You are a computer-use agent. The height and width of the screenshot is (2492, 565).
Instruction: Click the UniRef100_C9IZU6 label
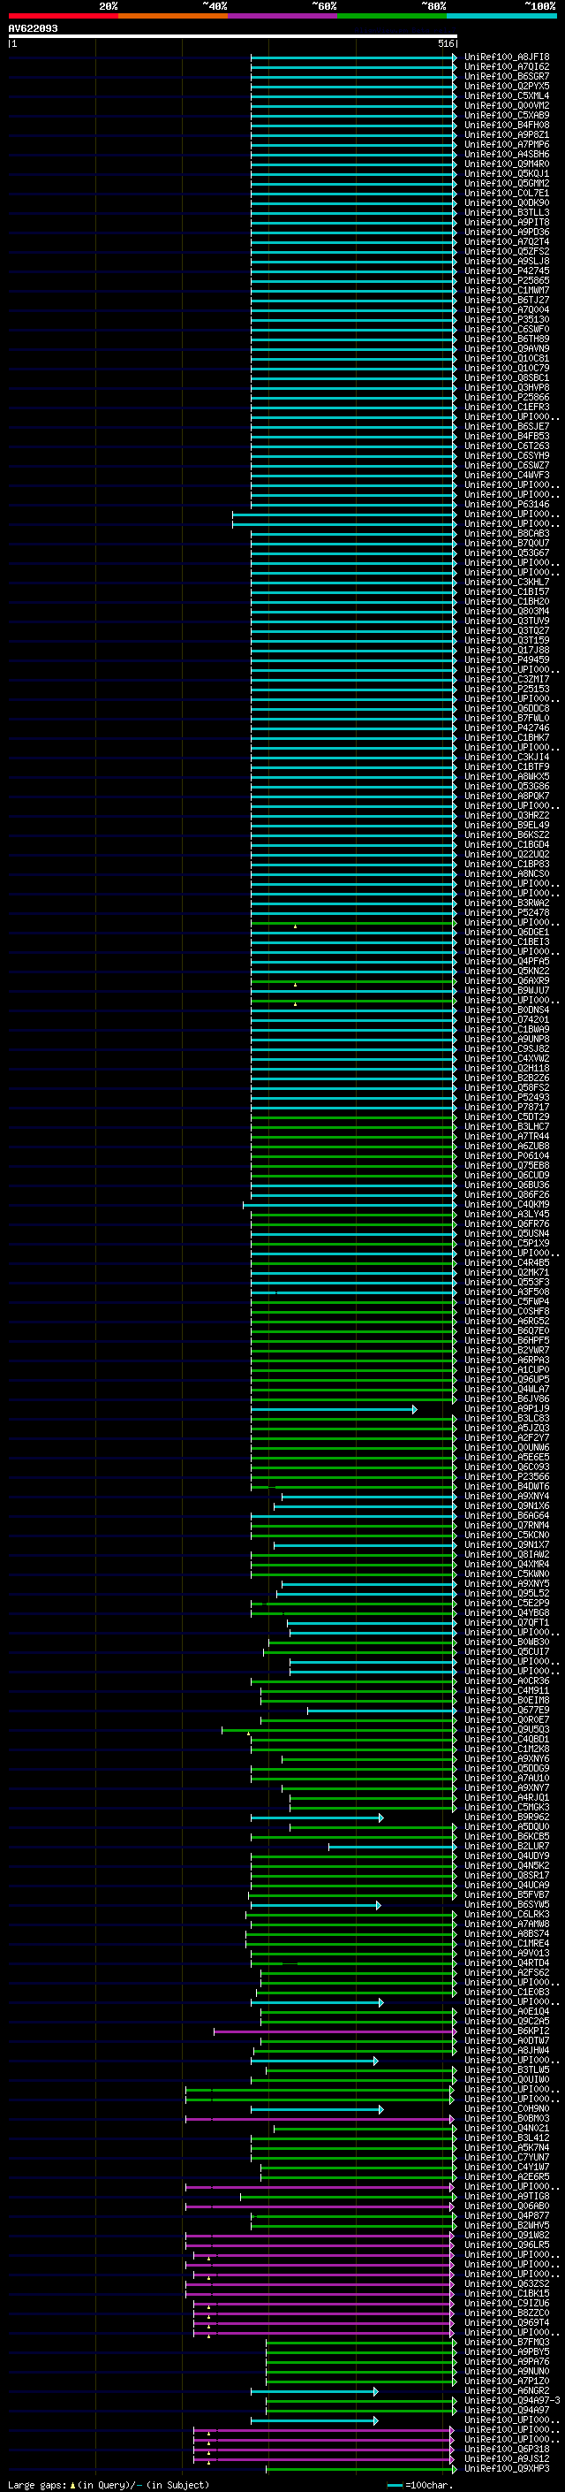coord(507,2303)
